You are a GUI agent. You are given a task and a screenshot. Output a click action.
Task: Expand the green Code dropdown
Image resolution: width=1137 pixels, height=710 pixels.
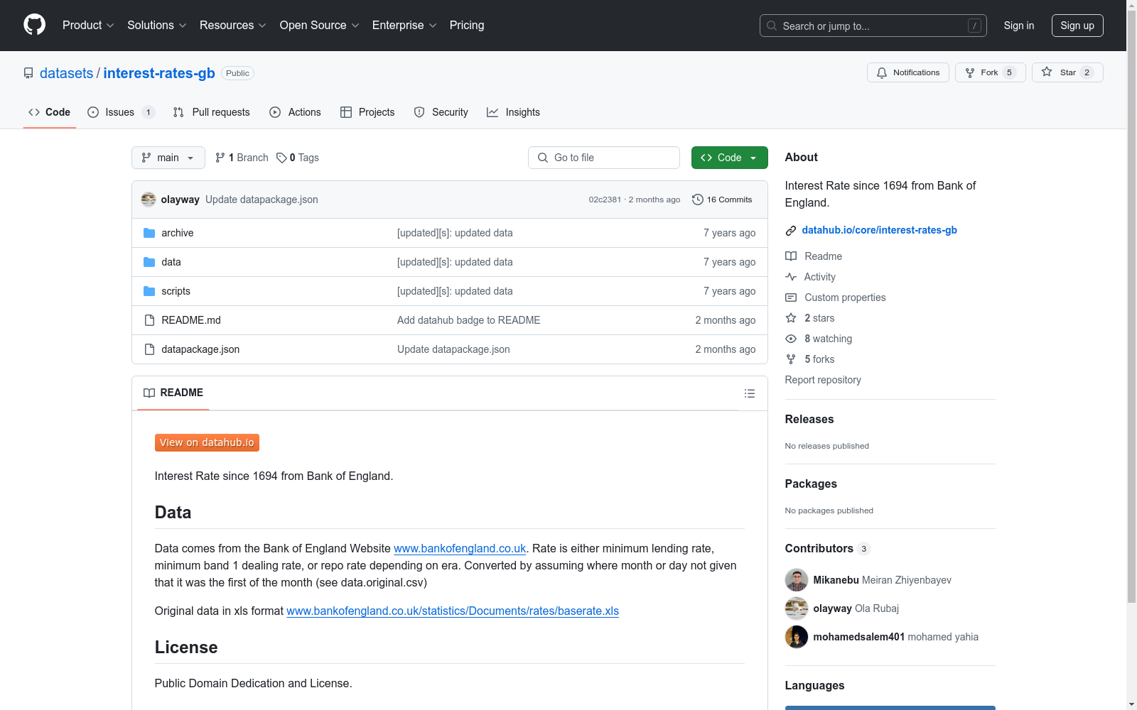coord(729,158)
